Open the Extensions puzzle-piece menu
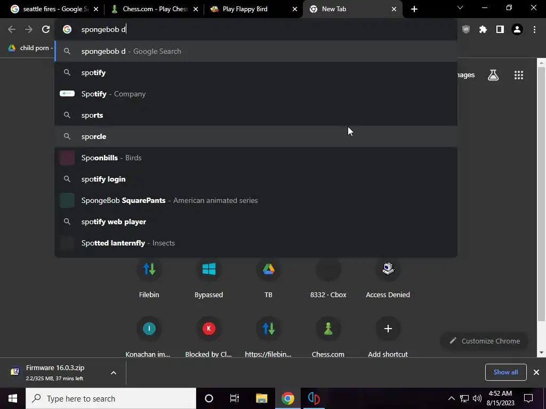Screen dimensions: 546x409 tap(483, 30)
